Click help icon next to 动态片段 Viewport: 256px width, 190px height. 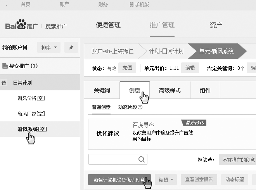click(140, 107)
